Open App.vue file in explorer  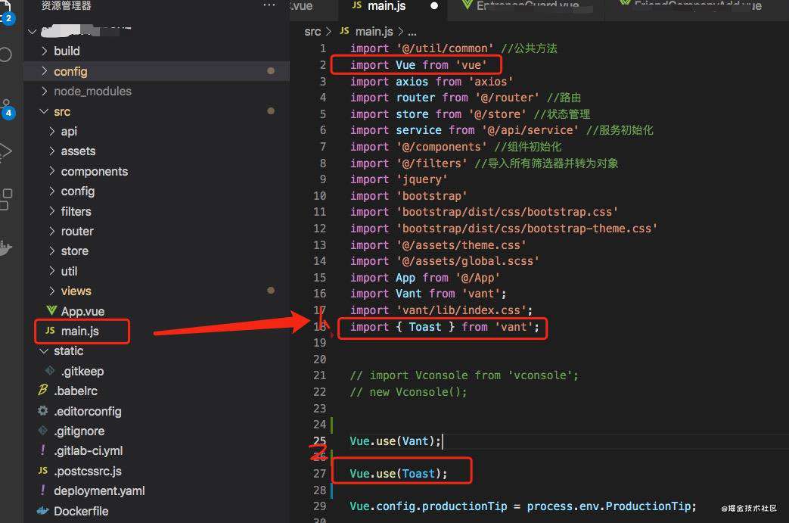pyautogui.click(x=82, y=311)
